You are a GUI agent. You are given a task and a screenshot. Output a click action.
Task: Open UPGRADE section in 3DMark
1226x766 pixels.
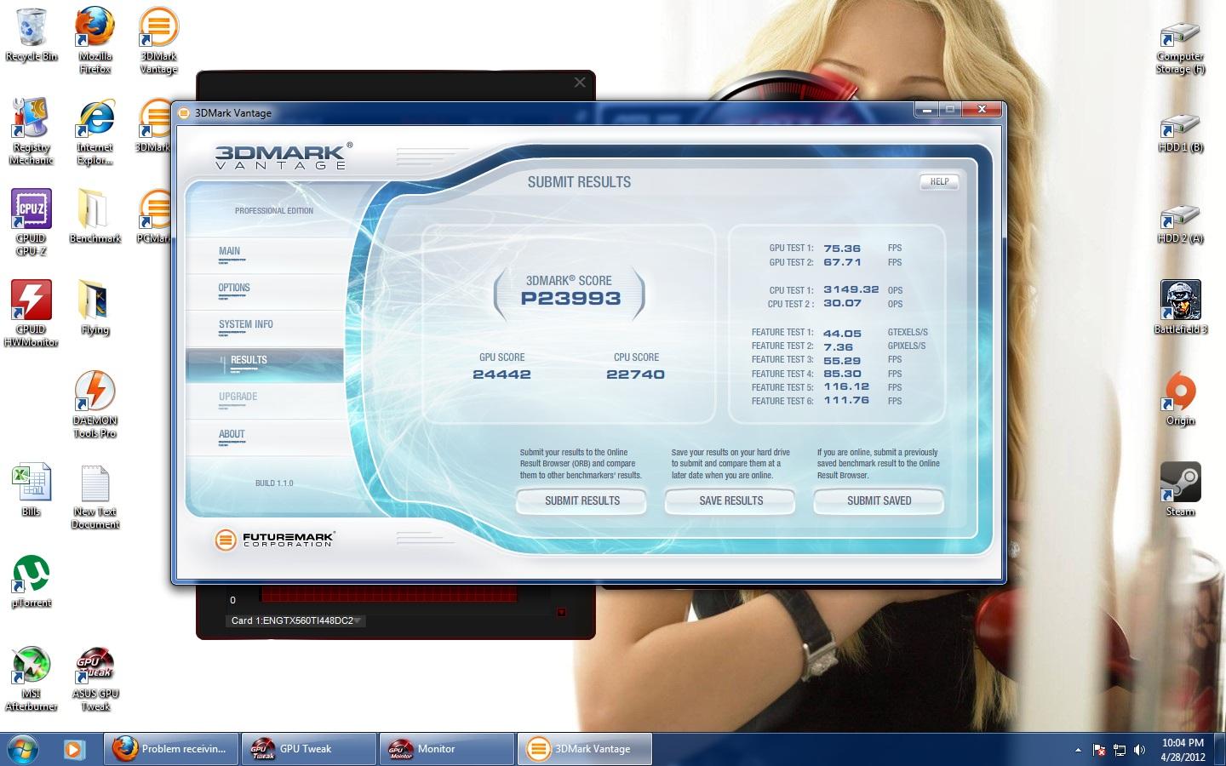coord(238,397)
